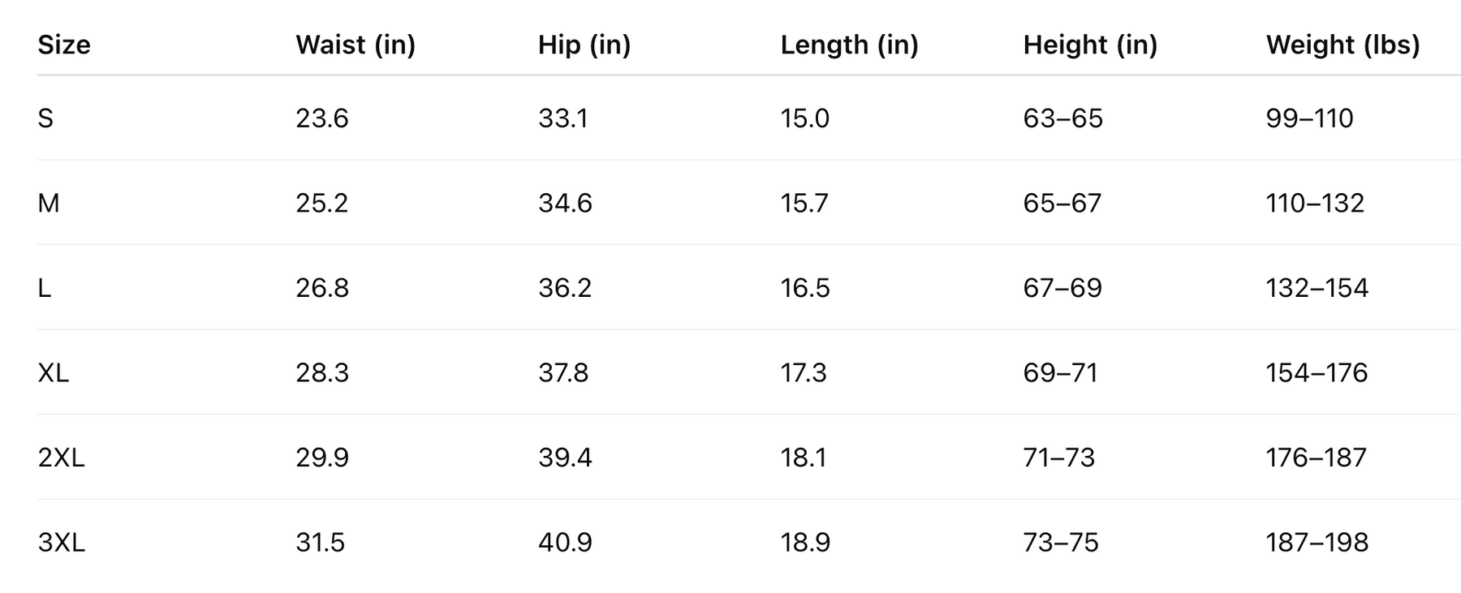Click the Weight (lbs) column header
Screen dimensions: 1461x593
tap(1342, 45)
